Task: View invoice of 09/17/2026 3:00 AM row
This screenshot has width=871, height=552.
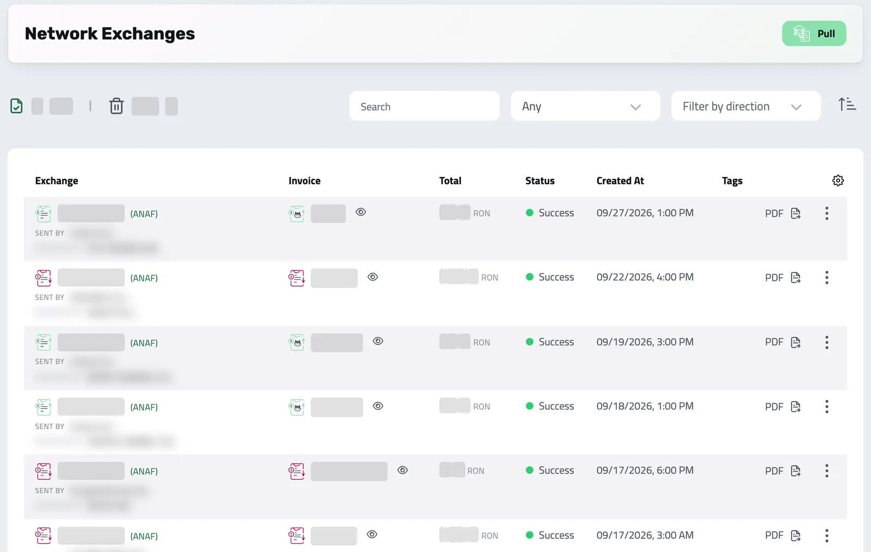Action: point(372,534)
